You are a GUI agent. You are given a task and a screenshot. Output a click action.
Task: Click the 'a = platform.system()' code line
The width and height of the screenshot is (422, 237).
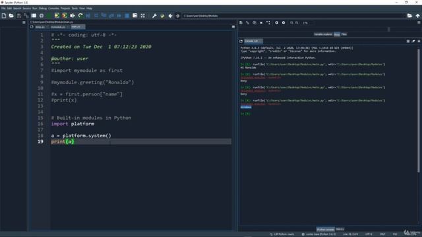(81, 136)
